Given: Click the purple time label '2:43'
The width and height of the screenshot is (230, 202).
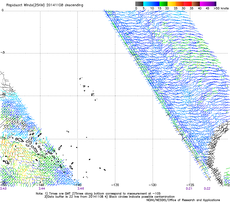Looking at the screenshot, I should point(3,189).
